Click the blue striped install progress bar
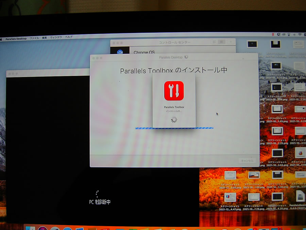Viewport: 306px width, 230px height. click(174, 128)
